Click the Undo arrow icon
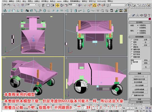 coord(5,5)
